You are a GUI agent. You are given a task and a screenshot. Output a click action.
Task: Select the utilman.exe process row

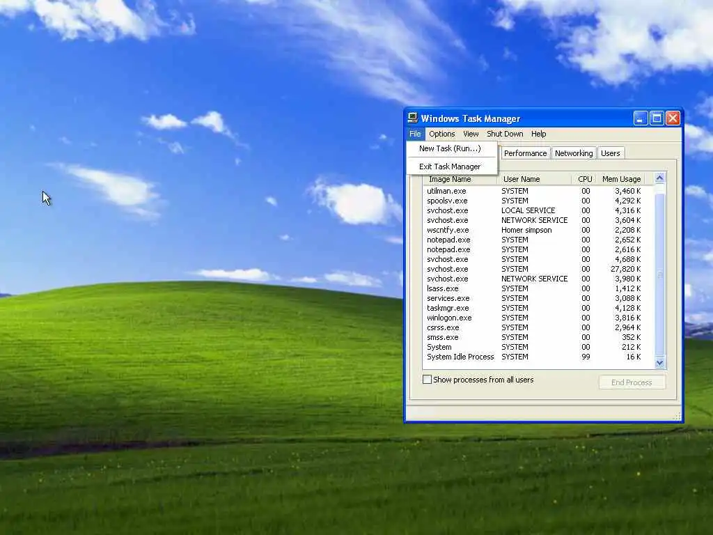pos(534,191)
